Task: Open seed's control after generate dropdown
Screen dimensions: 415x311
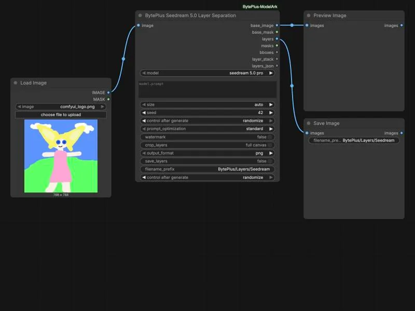Action: [x=207, y=121]
